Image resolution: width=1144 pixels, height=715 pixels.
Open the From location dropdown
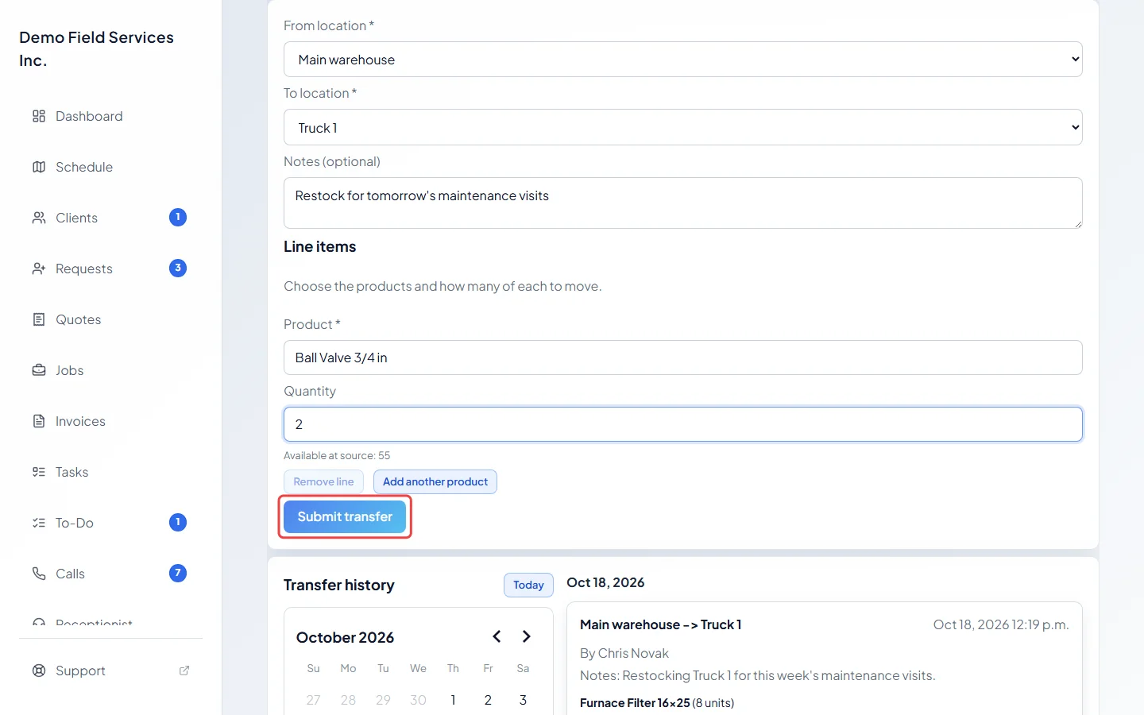683,60
